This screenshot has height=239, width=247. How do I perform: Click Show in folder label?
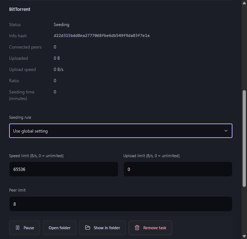[x=107, y=228]
